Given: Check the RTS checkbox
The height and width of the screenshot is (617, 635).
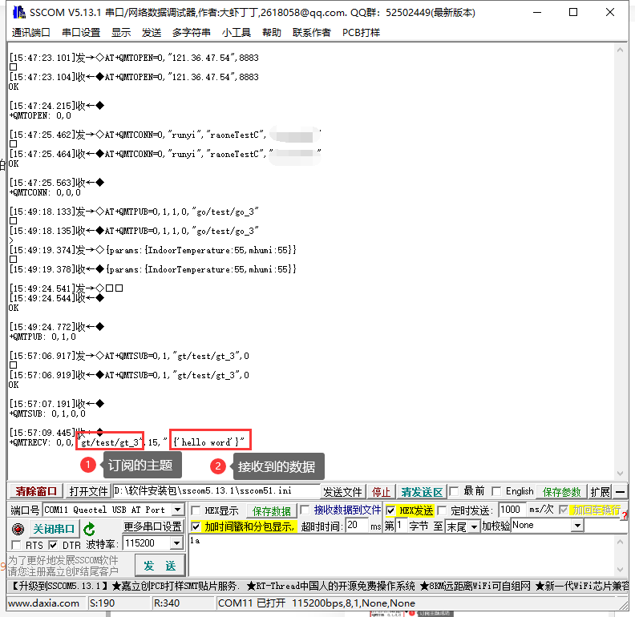Looking at the screenshot, I should (x=17, y=545).
